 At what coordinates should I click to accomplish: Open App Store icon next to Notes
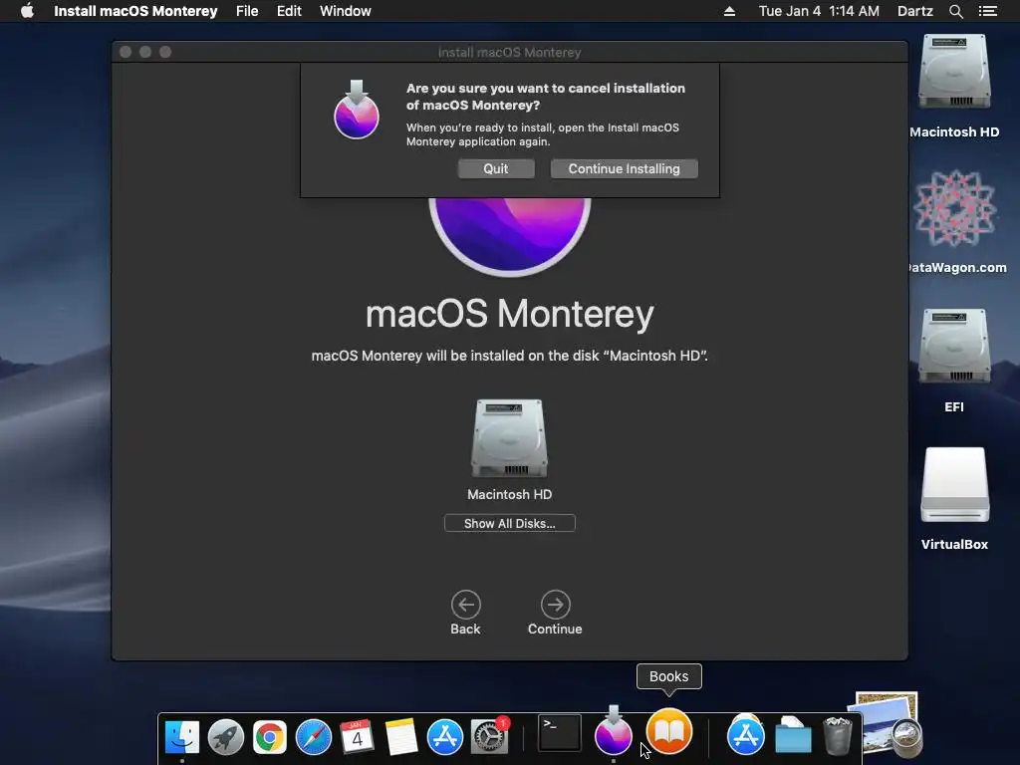click(445, 737)
